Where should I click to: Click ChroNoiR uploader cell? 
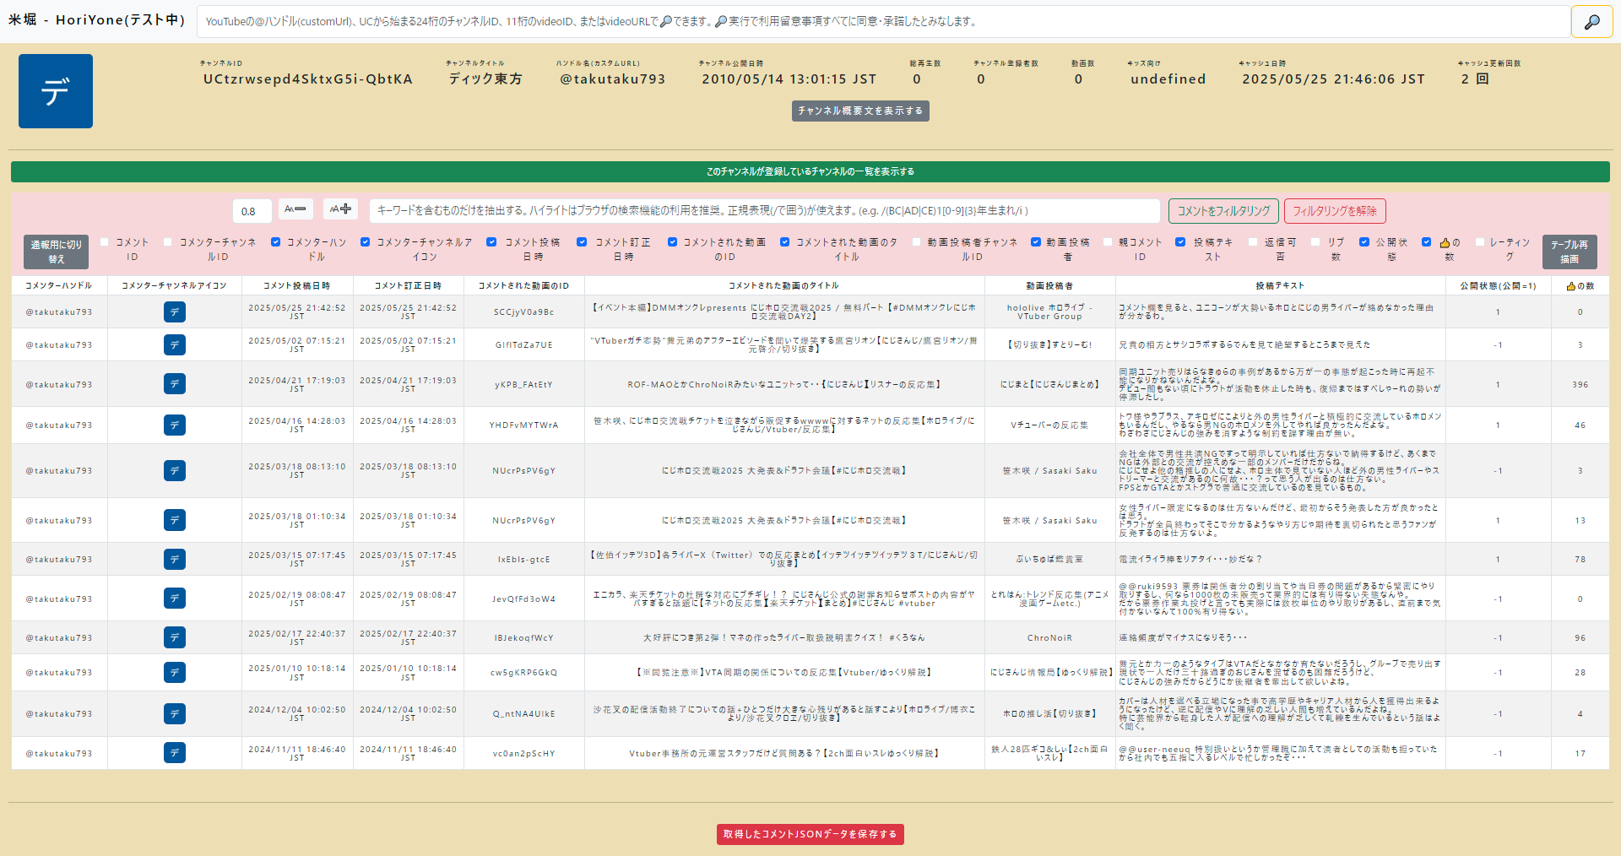pyautogui.click(x=1050, y=638)
